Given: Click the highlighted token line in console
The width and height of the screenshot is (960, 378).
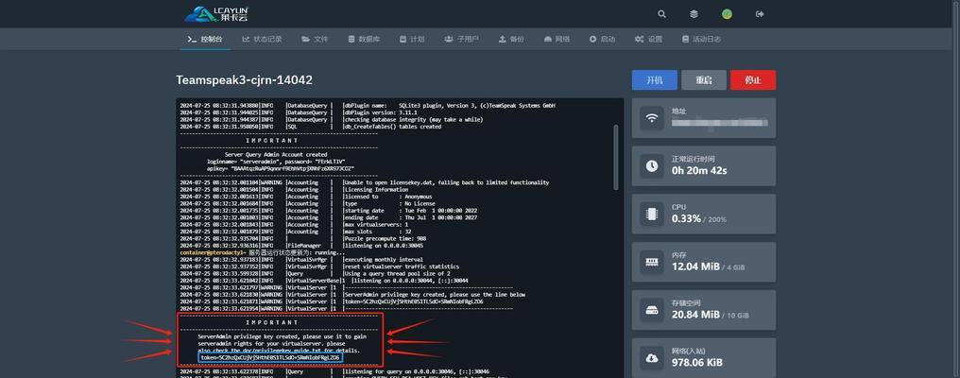Looking at the screenshot, I should [x=270, y=357].
